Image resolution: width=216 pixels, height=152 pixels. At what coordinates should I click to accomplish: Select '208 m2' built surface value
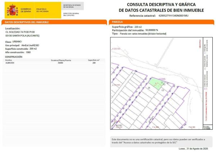click(33, 49)
